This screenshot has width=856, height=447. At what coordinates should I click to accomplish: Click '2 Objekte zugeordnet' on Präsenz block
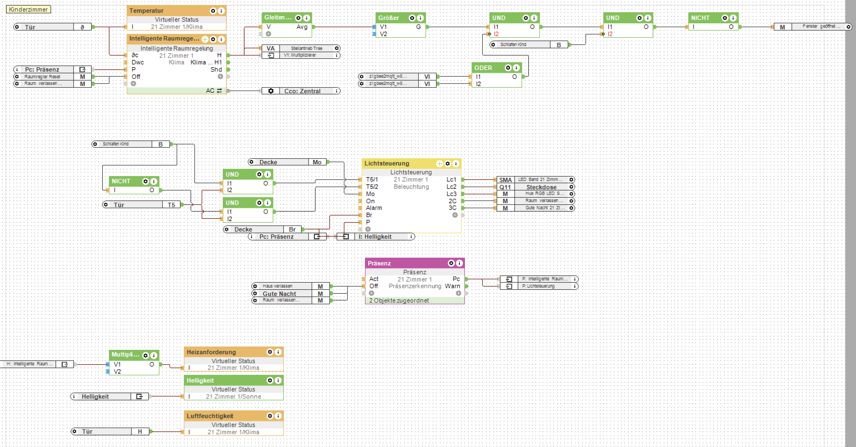pos(399,301)
